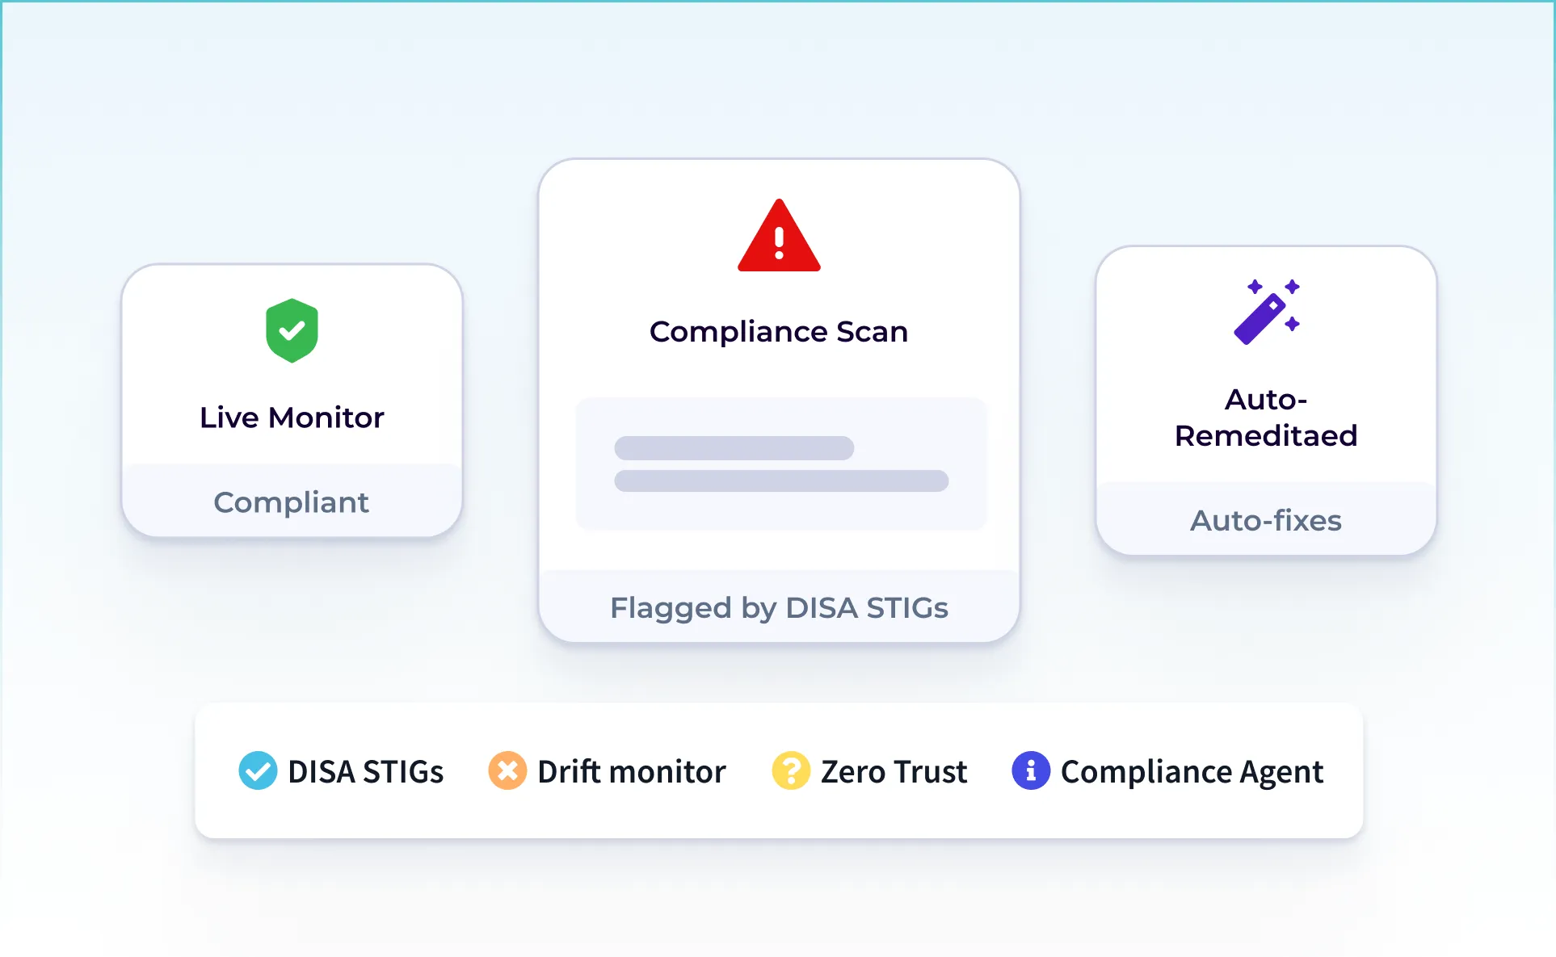This screenshot has width=1556, height=957.
Task: Select the Drift monitor label
Action: tap(632, 772)
